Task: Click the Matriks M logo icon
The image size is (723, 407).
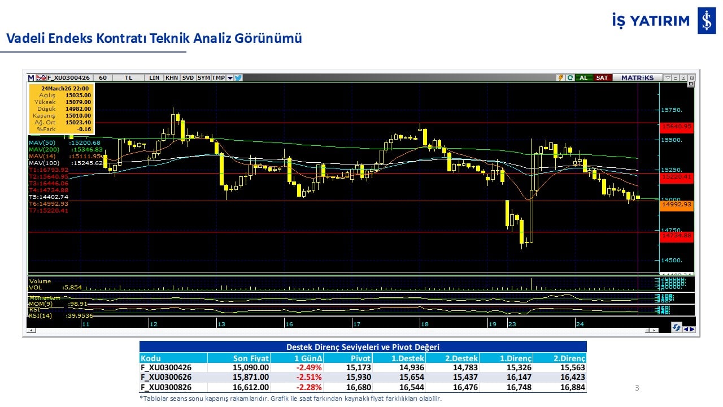Action: 31,78
